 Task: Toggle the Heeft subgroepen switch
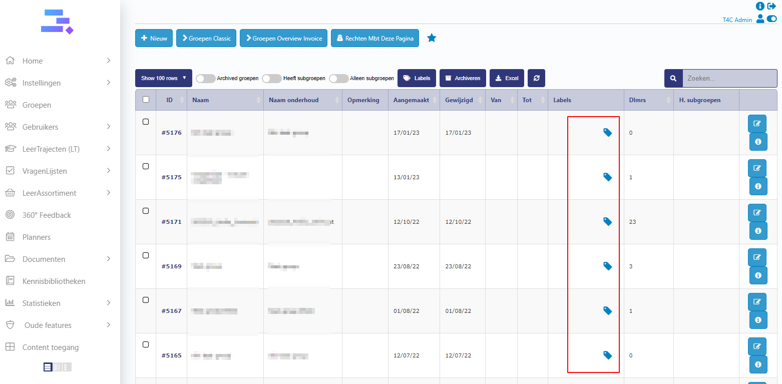[272, 79]
